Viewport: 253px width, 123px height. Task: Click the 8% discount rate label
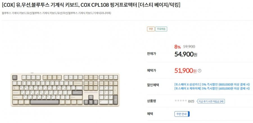[x=177, y=47]
